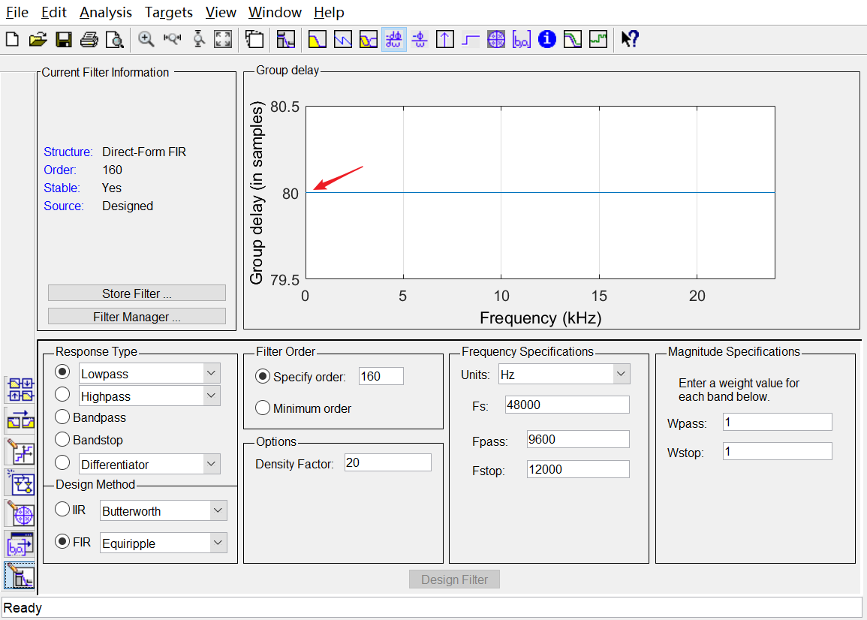Open the Analysis menu

[x=106, y=12]
